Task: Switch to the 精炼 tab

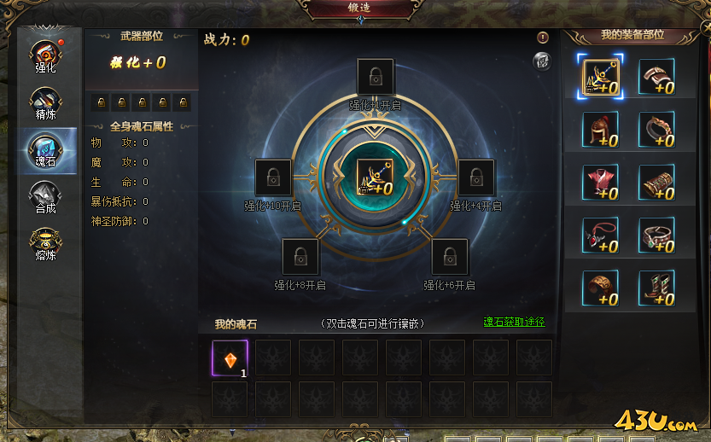Action: tap(46, 104)
